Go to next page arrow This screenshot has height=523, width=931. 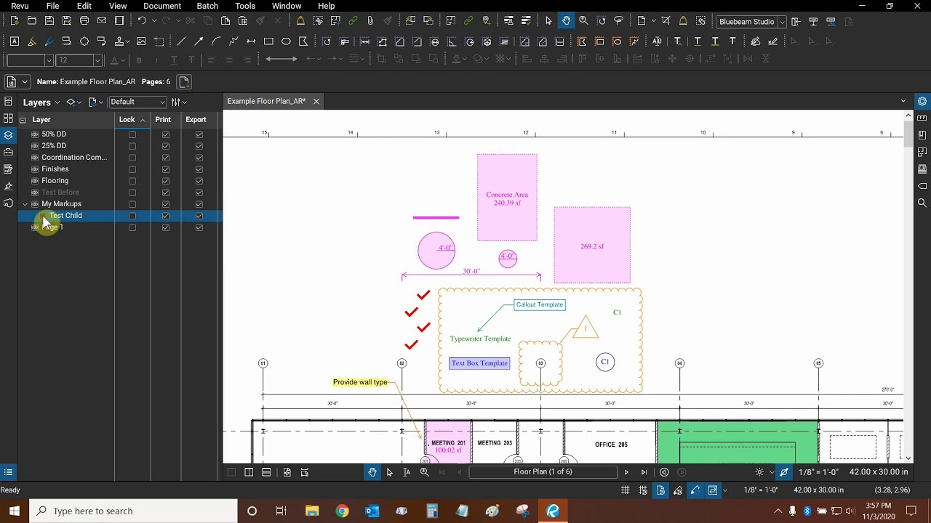tap(626, 472)
